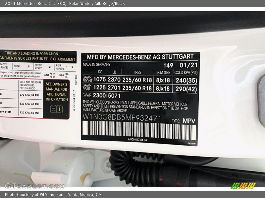265x198 pixels.
Task: Click the GTCARLOT.COM watermark
Action: click(x=34, y=186)
